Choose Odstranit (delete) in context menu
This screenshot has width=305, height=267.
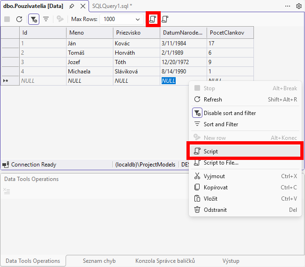245,209
